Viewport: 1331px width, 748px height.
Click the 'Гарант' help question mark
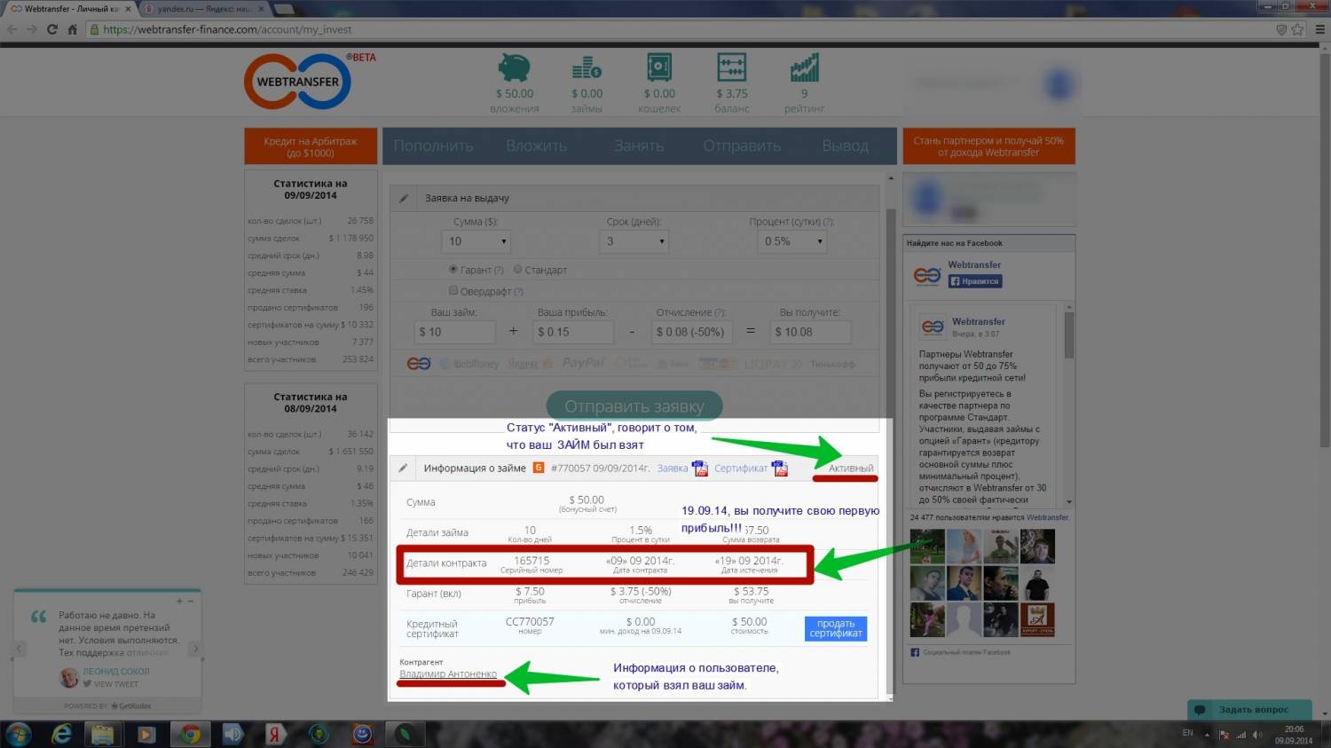[499, 270]
